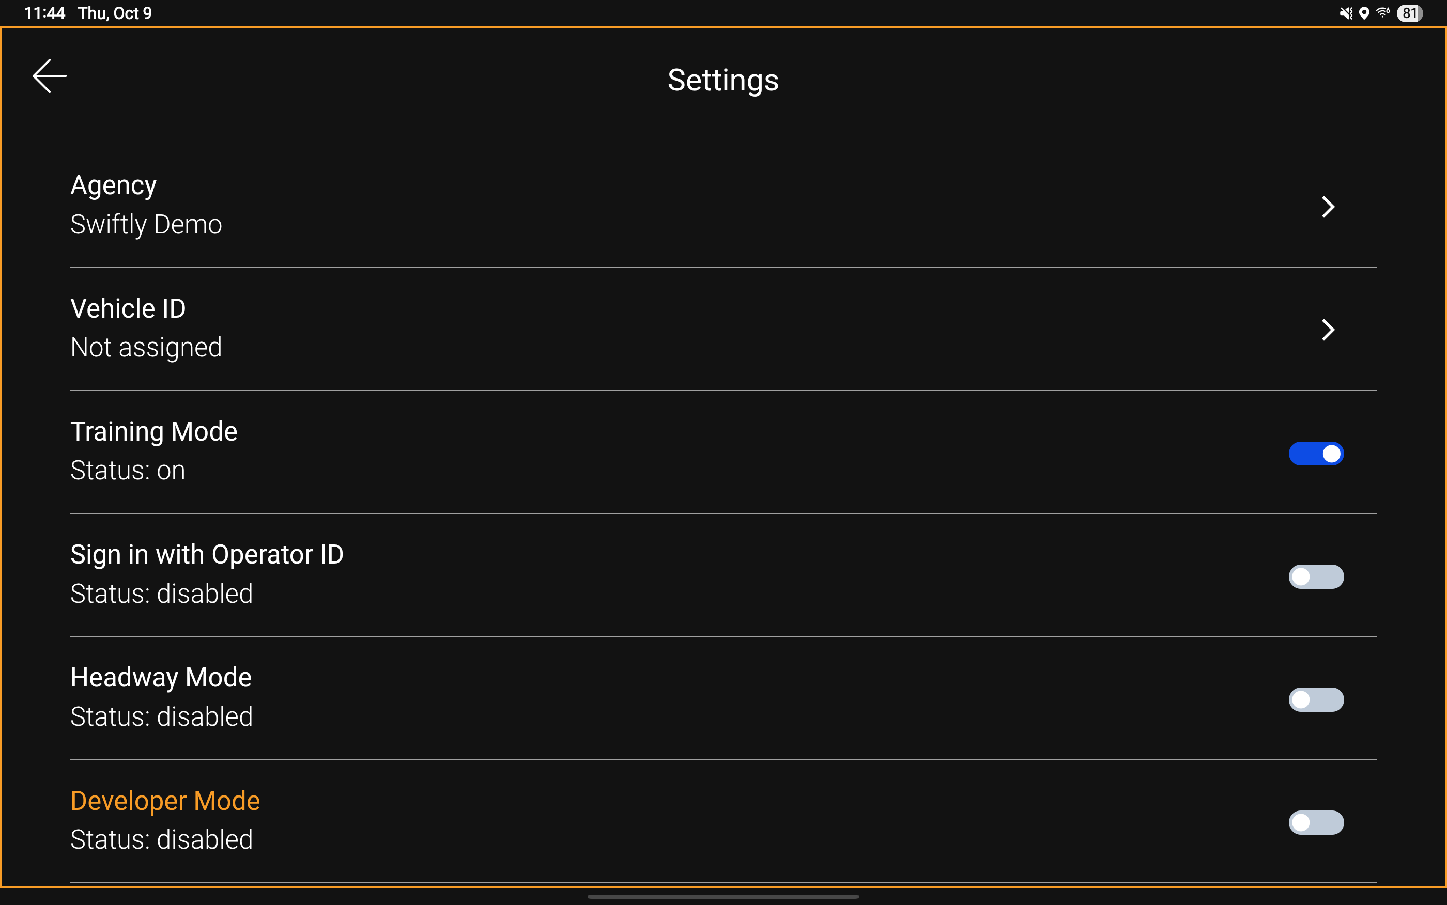Open Agency via its chevron arrow

[1328, 207]
